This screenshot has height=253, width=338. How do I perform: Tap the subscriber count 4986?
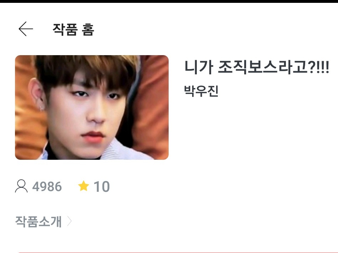click(47, 186)
